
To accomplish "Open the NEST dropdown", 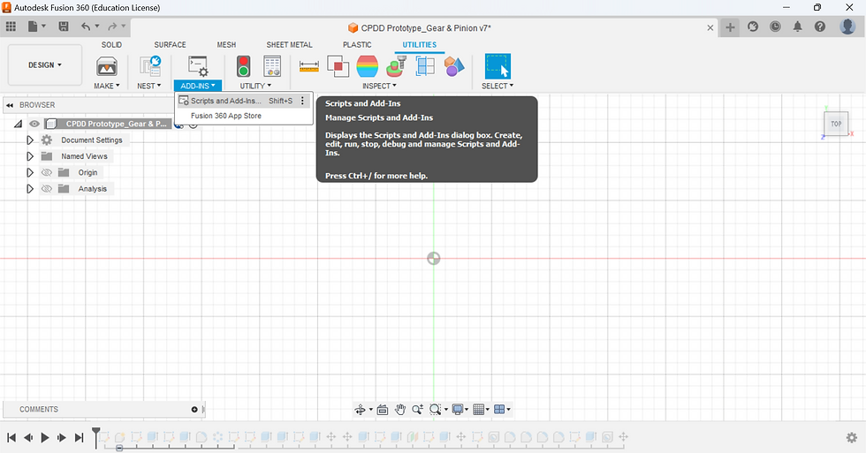I will (x=149, y=86).
